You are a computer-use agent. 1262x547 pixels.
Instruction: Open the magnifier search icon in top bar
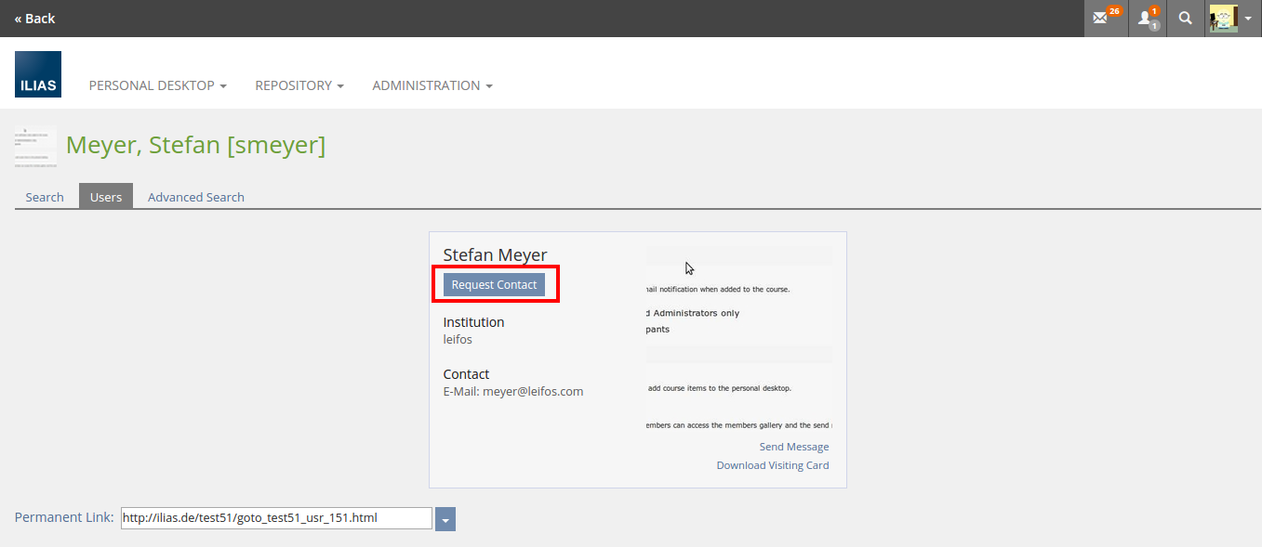(1185, 18)
